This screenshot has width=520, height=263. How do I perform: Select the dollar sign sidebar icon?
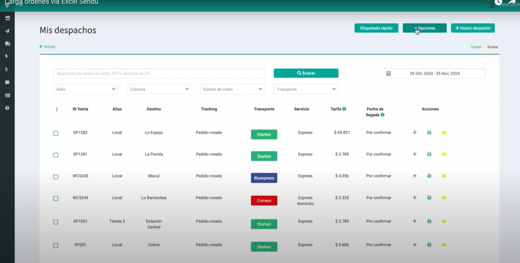7,69
